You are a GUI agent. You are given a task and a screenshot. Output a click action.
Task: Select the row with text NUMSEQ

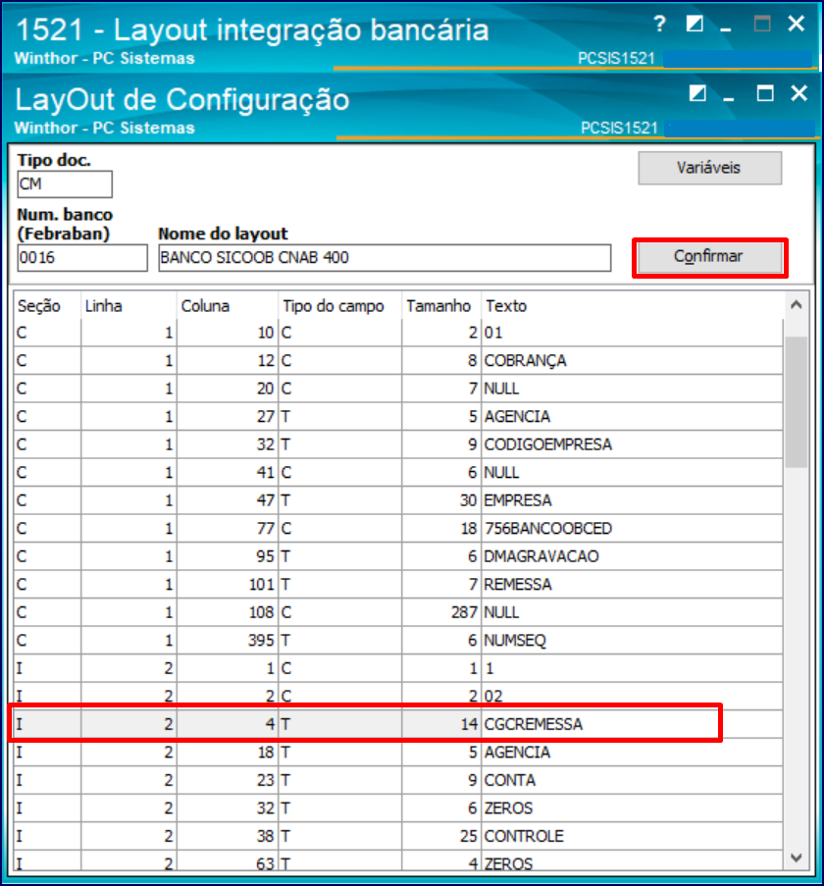tap(398, 640)
